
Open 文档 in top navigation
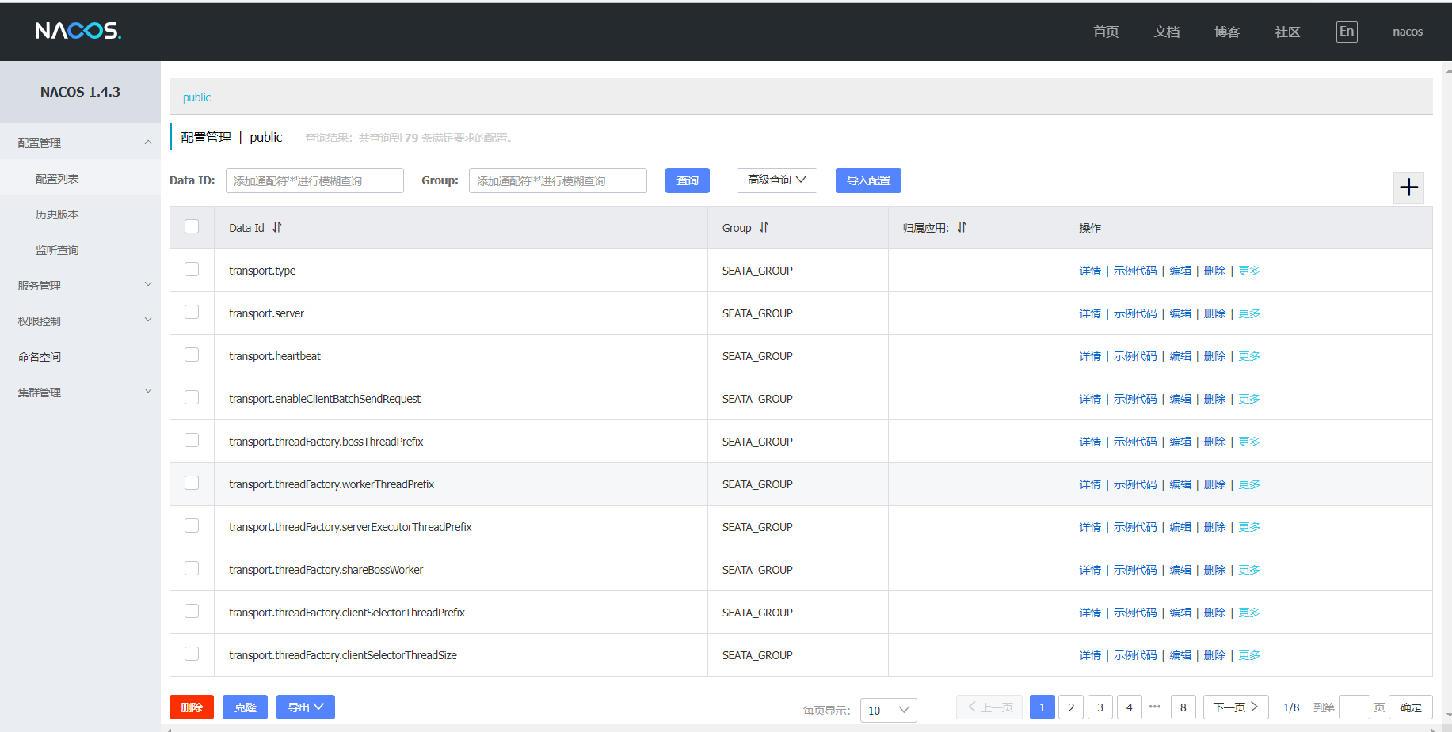1167,32
